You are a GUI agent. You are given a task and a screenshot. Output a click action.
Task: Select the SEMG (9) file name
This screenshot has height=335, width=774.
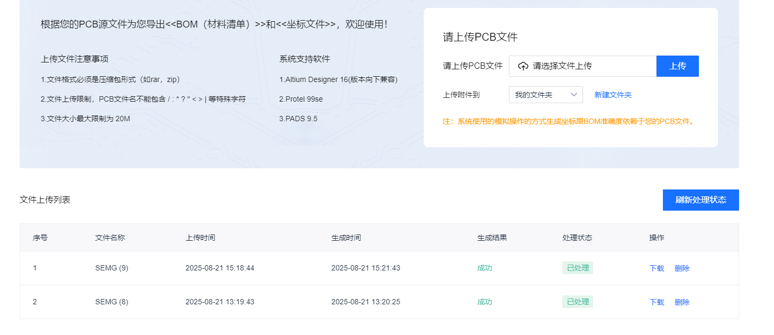(112, 268)
